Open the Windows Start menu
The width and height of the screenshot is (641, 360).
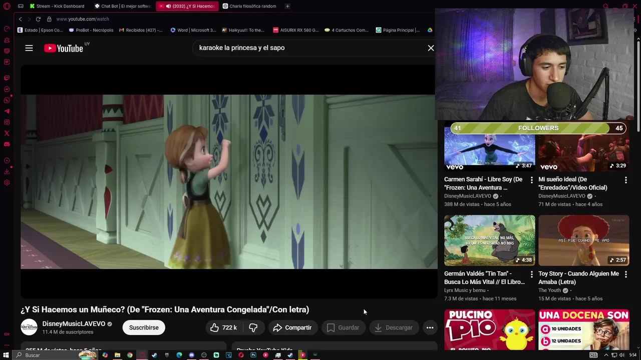pyautogui.click(x=7, y=355)
